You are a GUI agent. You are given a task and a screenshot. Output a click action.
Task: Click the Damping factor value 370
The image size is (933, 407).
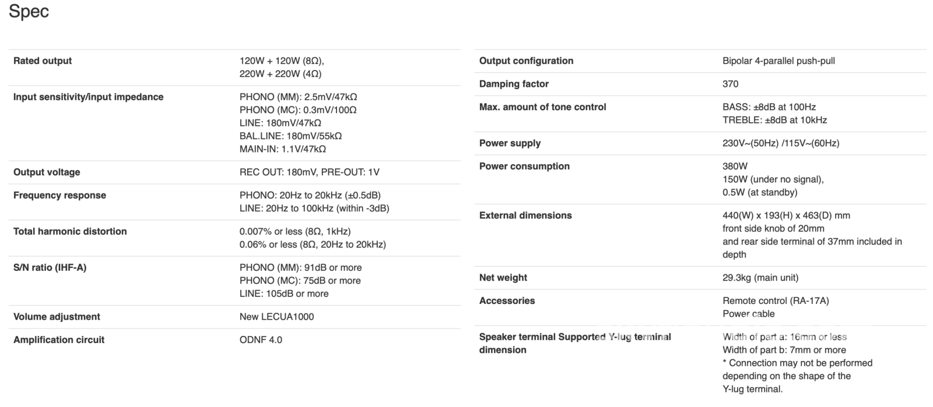click(x=730, y=84)
